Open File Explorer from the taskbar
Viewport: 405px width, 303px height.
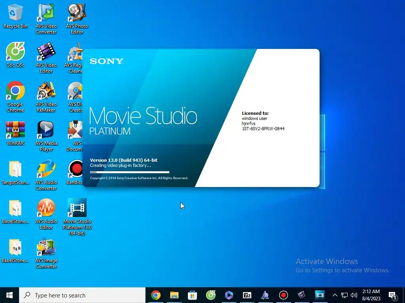[x=174, y=295]
